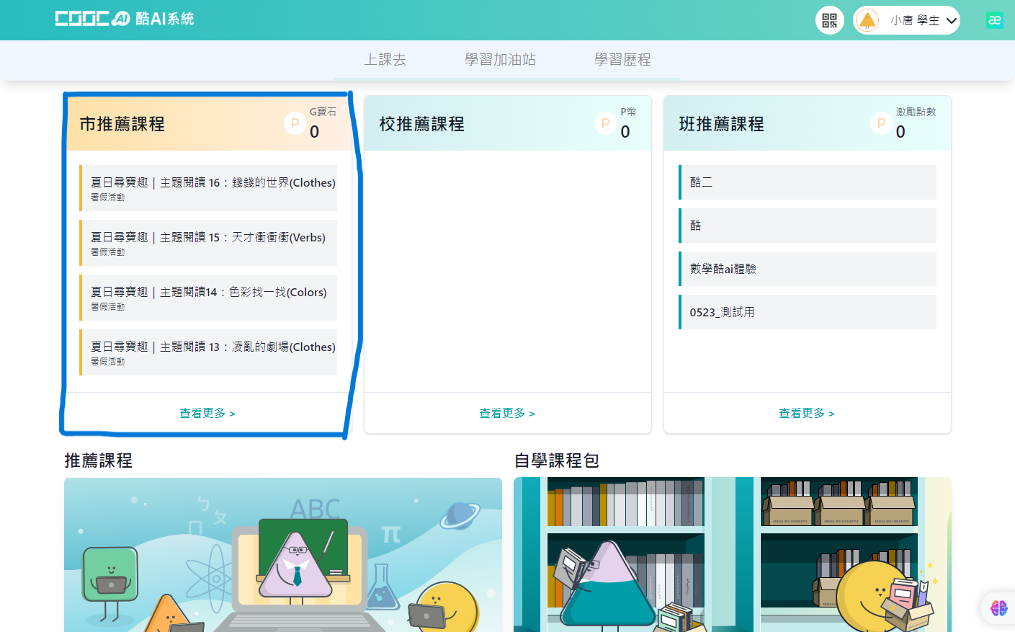Viewport: 1015px width, 632px height.
Task: Click the 激勵點數 coin icon
Action: tap(881, 123)
